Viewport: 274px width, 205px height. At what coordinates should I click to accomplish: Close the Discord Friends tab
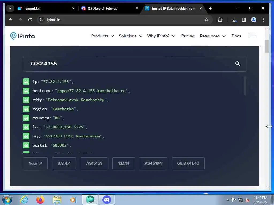[x=137, y=8]
